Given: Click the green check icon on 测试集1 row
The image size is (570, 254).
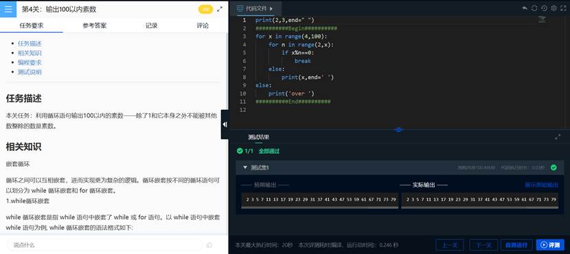Looking at the screenshot, I should point(554,168).
